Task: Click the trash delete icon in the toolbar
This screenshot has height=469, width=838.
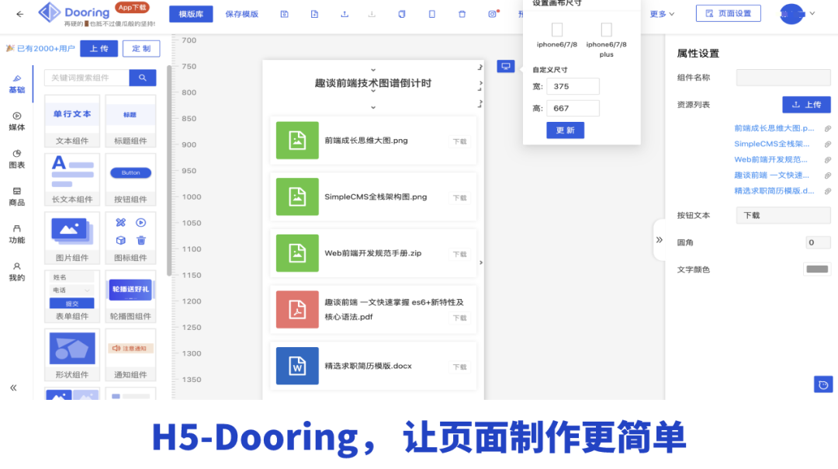Action: [462, 14]
